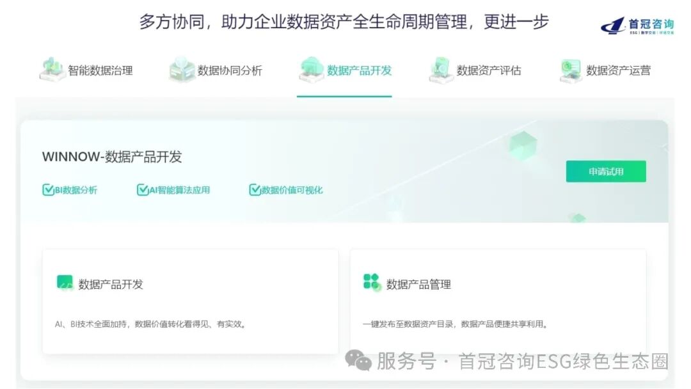Click the 数据资产运营 tab icon

click(571, 70)
